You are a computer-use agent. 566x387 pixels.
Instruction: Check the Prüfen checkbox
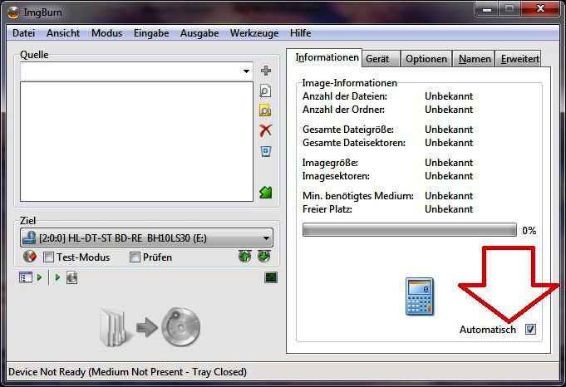point(135,257)
